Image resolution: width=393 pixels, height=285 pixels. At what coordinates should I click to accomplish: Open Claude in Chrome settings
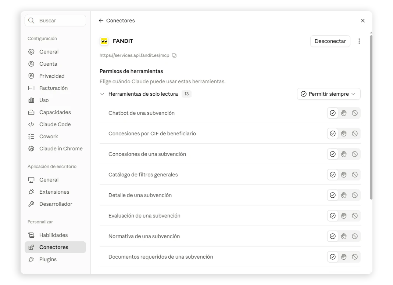(55, 149)
